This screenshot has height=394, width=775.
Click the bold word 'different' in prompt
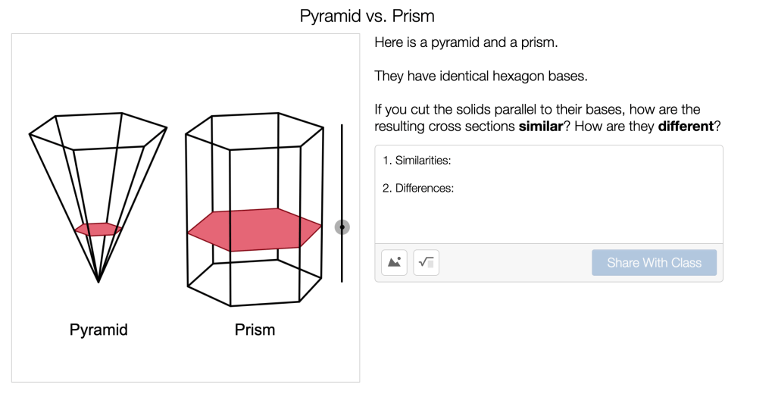tap(686, 127)
